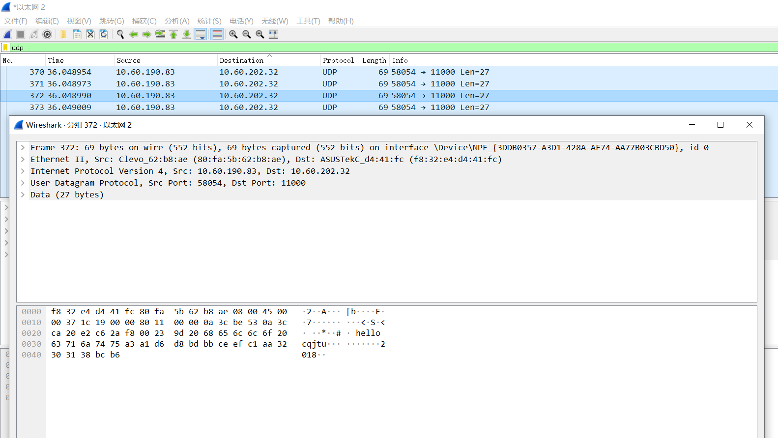
Task: Open the 文件(F) menu
Action: [16, 21]
